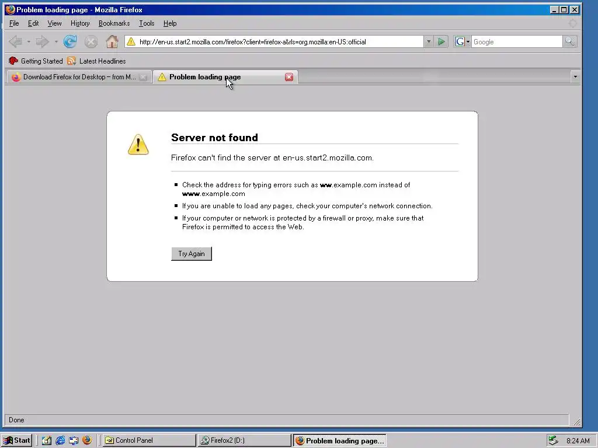Open the Help menu
This screenshot has width=598, height=448.
pos(170,23)
